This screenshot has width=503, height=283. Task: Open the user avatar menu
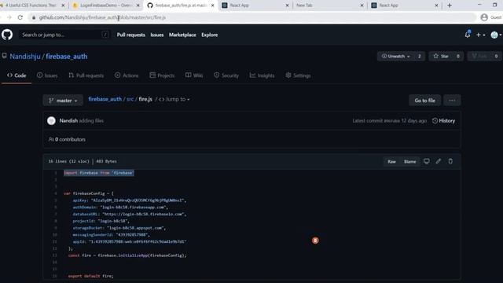point(496,35)
